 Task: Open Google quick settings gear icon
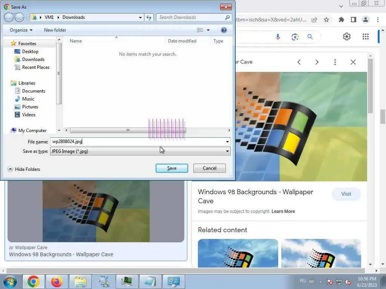pyautogui.click(x=347, y=37)
